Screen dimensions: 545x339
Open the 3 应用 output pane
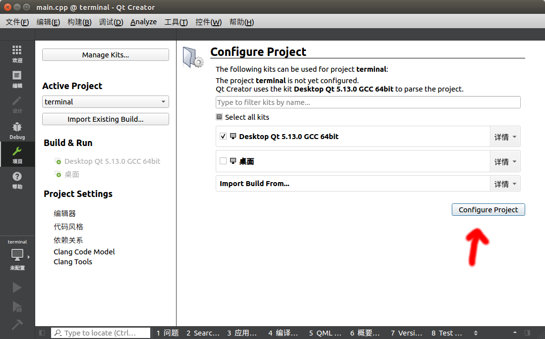(242, 333)
